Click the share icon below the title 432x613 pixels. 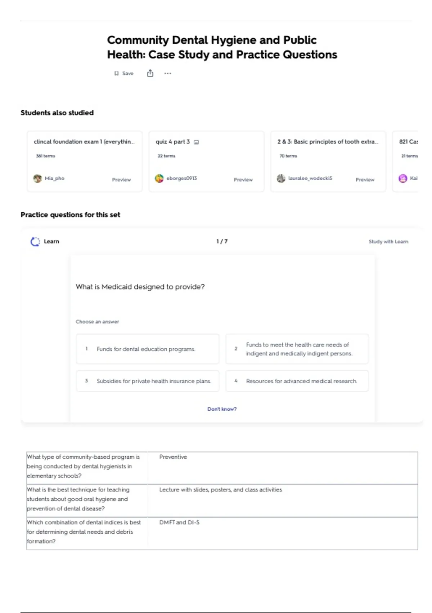(x=150, y=73)
